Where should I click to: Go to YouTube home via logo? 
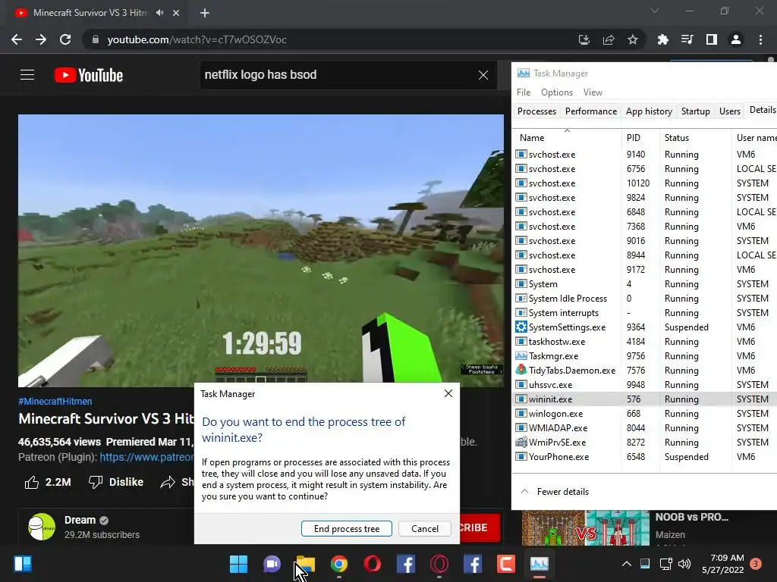(89, 75)
